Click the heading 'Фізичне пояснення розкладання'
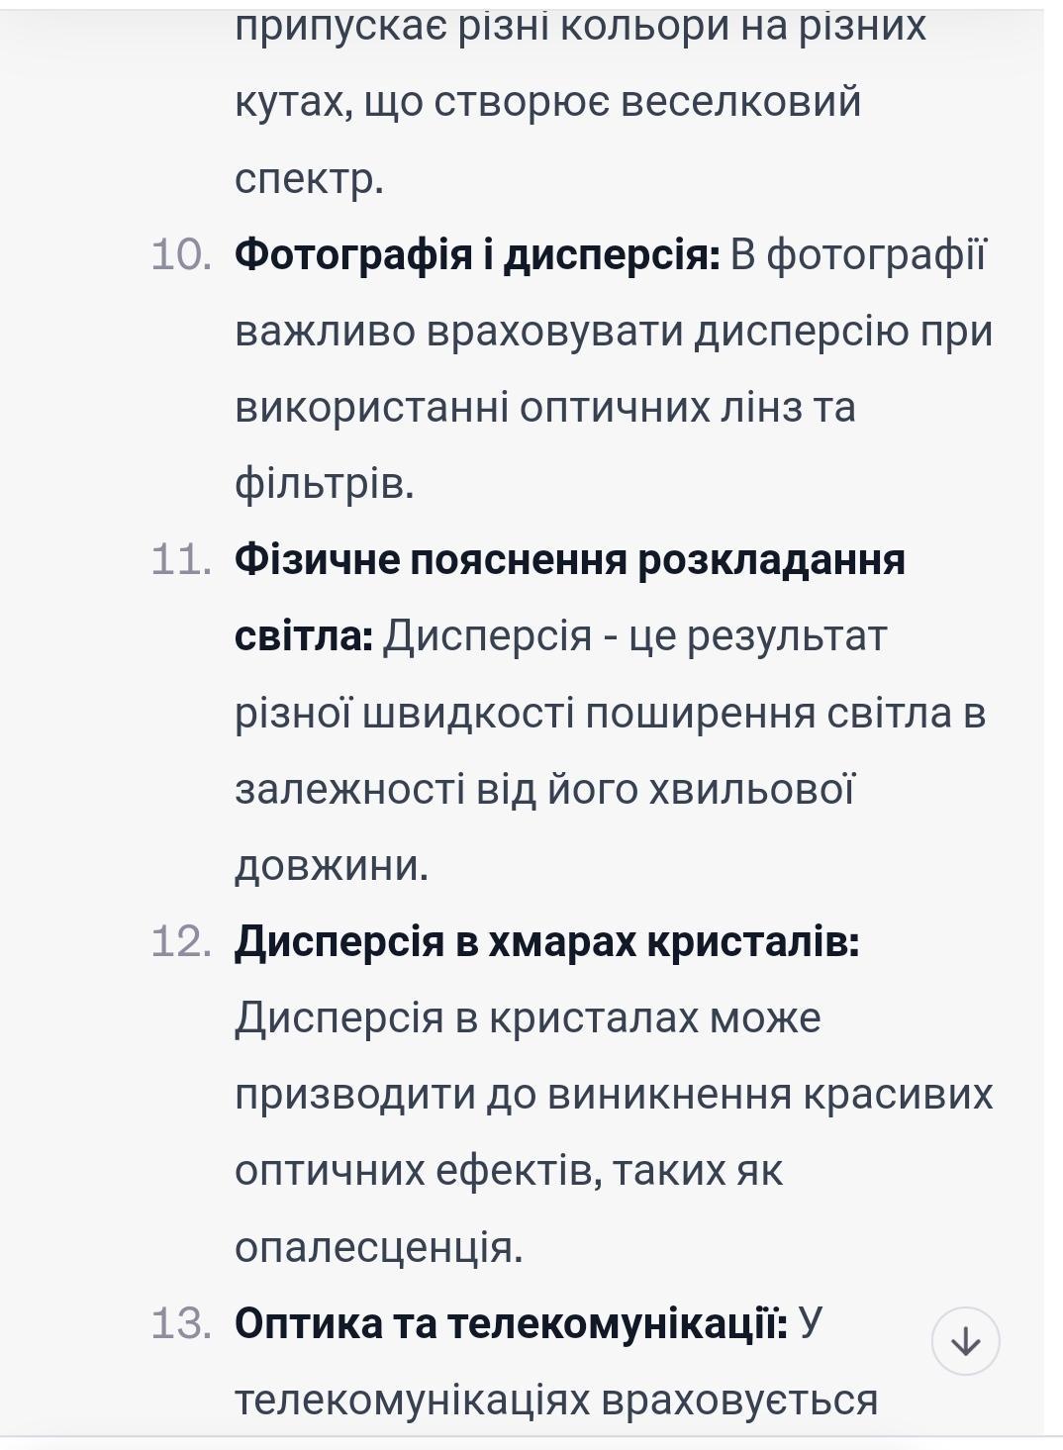This screenshot has width=1063, height=1450. pyautogui.click(x=569, y=560)
